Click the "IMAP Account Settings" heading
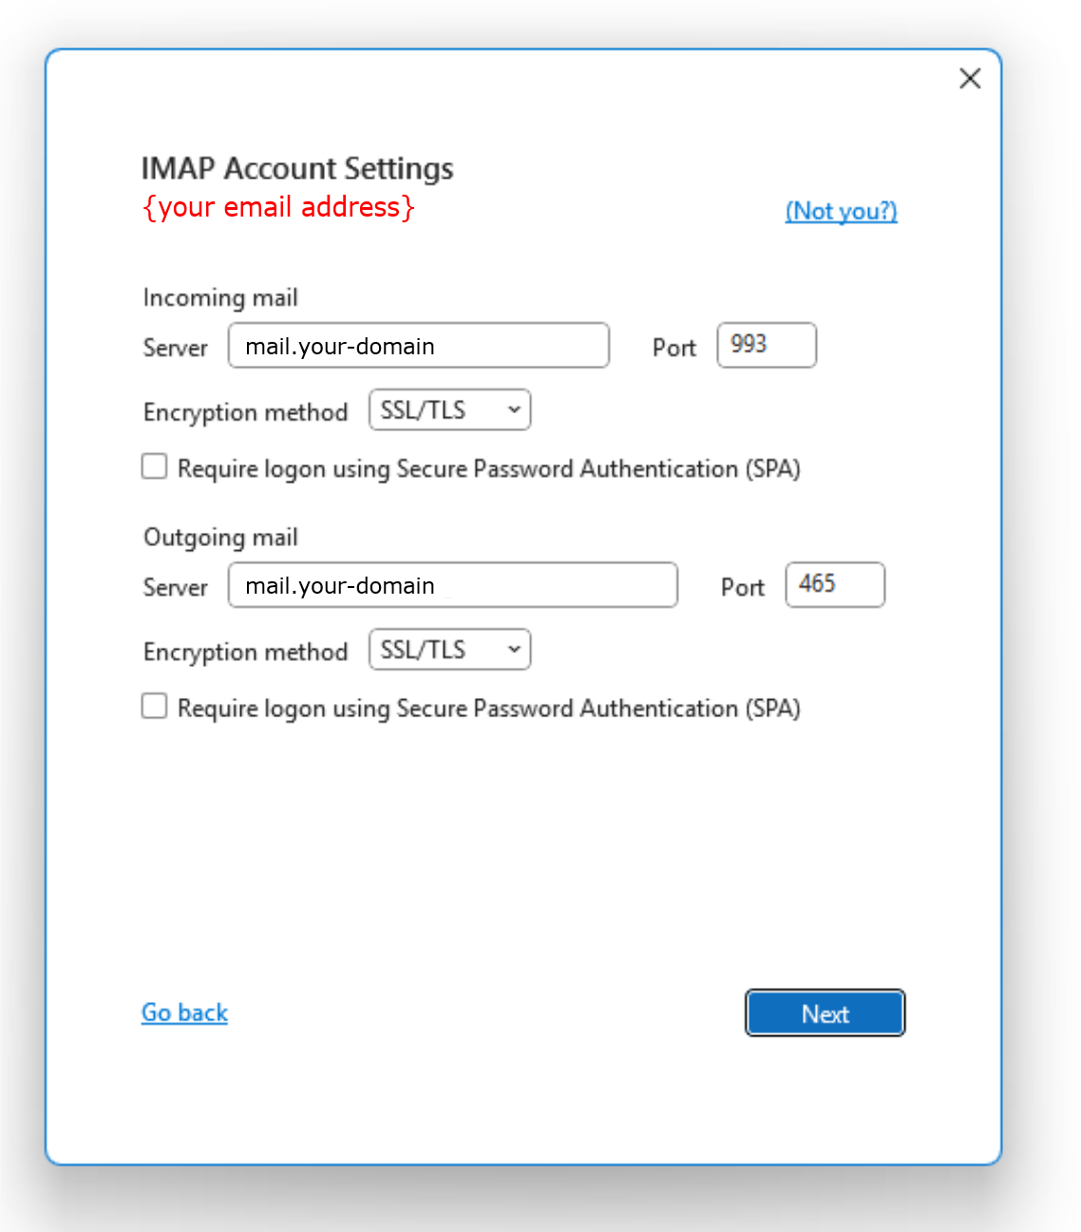The width and height of the screenshot is (1081, 1232). tap(297, 168)
